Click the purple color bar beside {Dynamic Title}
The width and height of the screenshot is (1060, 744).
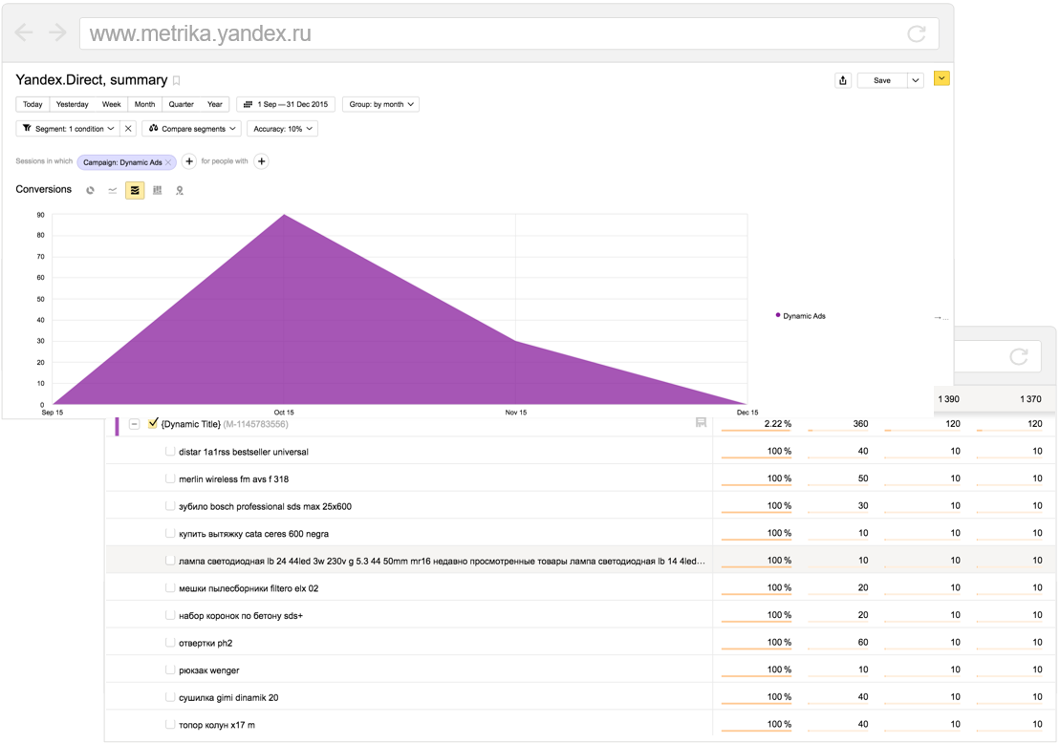tap(117, 426)
